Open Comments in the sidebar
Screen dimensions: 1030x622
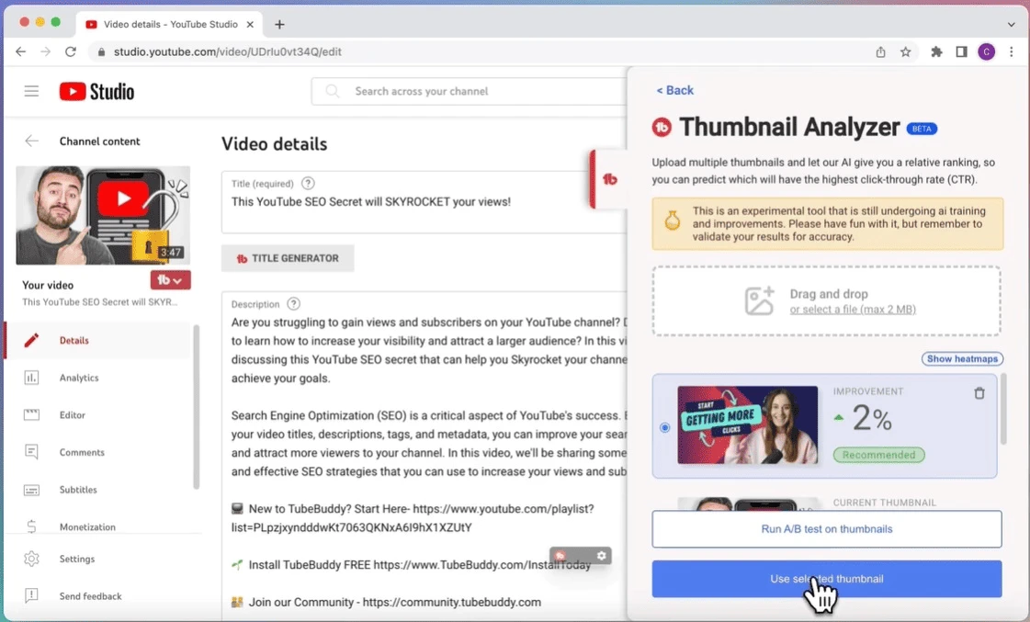point(82,453)
